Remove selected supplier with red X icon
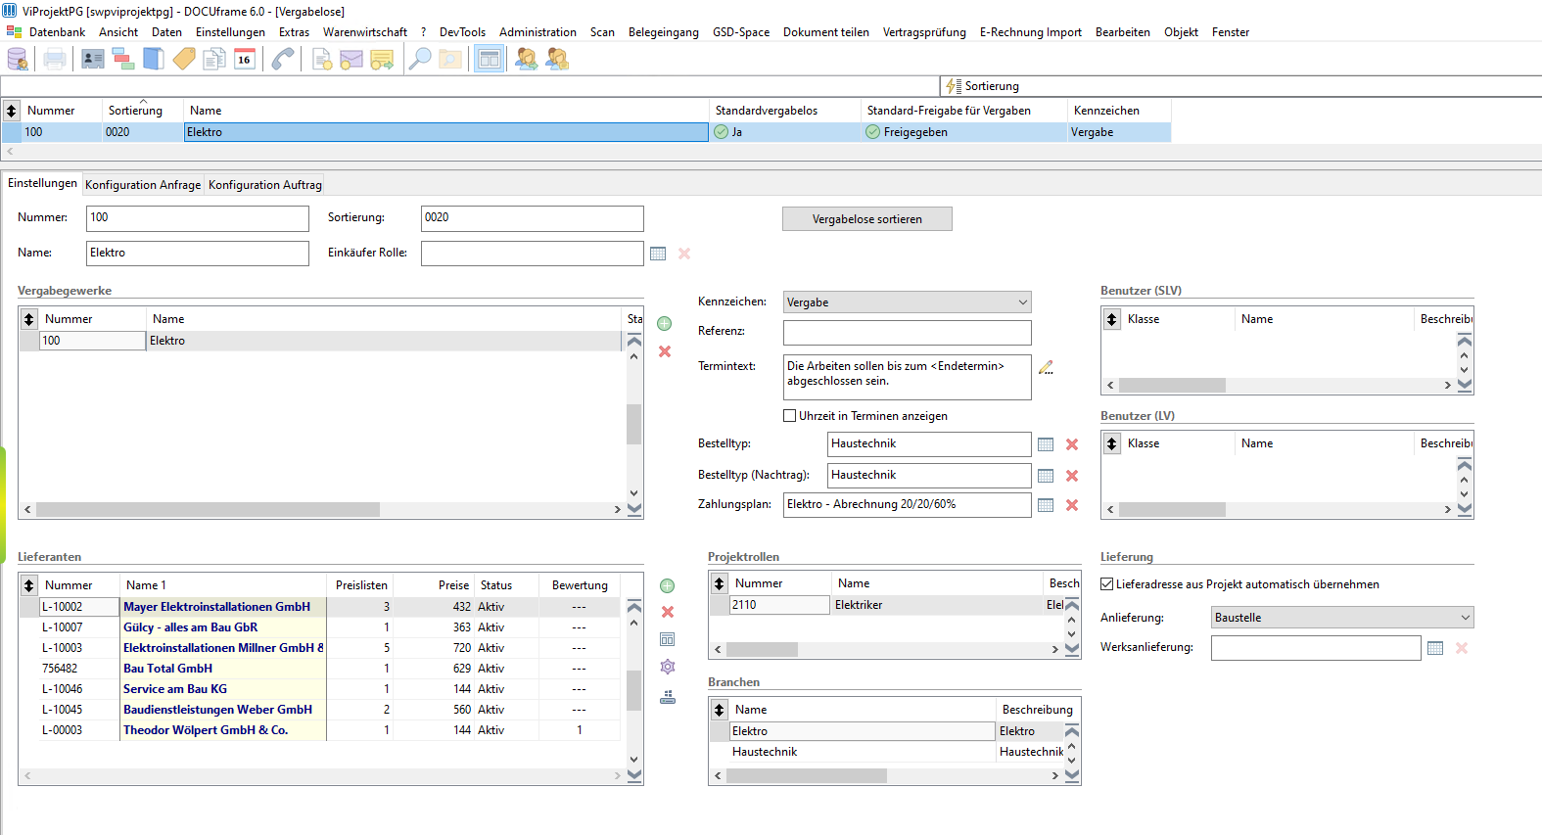This screenshot has height=835, width=1542. point(668,612)
